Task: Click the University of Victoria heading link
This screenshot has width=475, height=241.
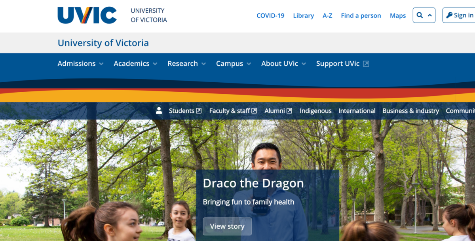Action: click(103, 43)
